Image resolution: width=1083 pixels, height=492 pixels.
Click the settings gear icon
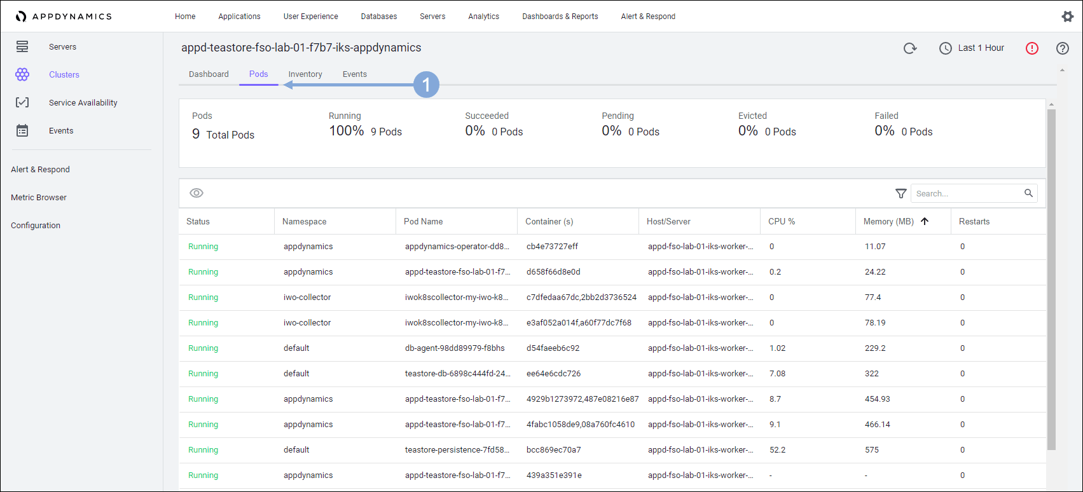point(1067,17)
